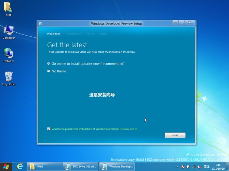Click the Config step label

point(103,34)
